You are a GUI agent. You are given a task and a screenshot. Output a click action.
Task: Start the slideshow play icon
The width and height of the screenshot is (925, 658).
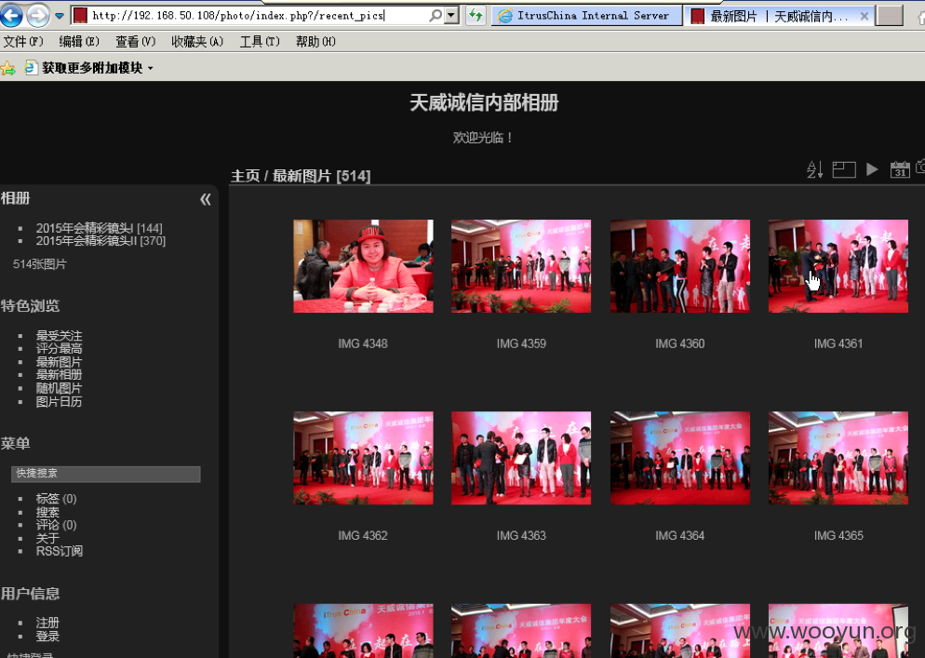click(x=872, y=169)
